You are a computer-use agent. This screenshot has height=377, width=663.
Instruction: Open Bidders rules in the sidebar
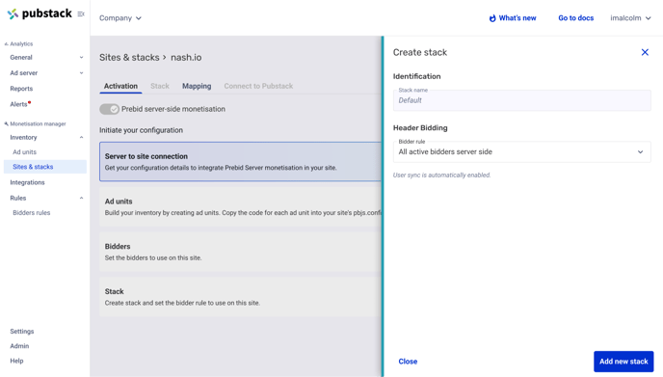(x=31, y=212)
